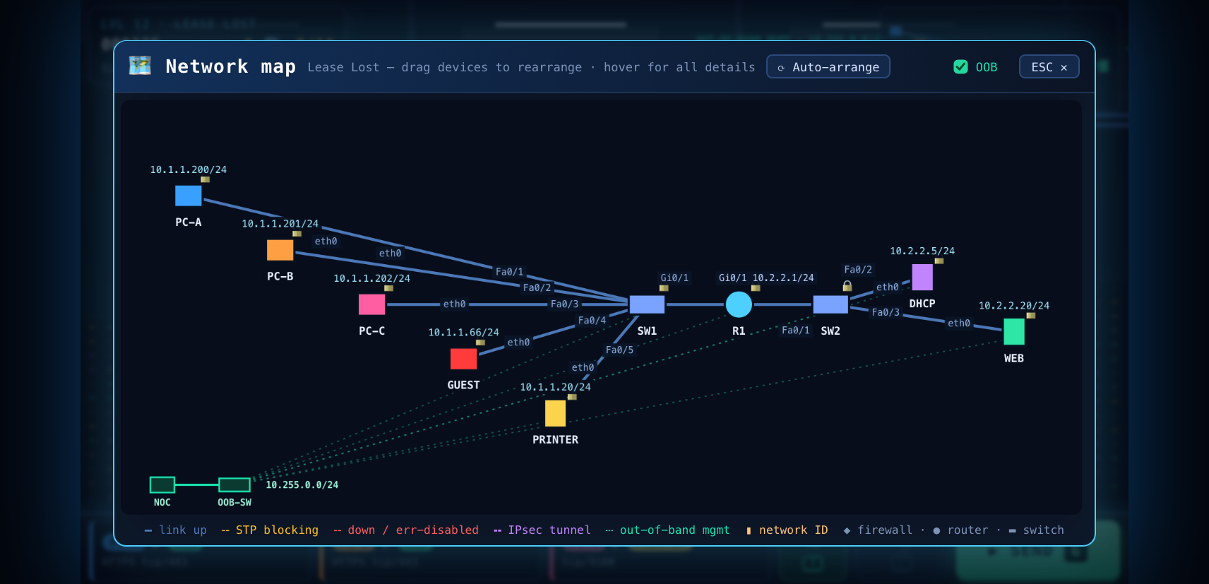Select the SW1 switch node

pyautogui.click(x=647, y=304)
